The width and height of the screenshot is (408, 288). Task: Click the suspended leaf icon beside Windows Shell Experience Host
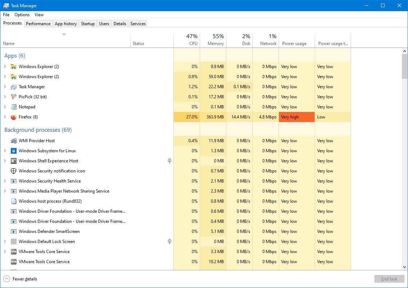[x=169, y=161]
